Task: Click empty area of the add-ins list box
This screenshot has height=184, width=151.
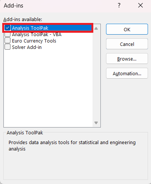Action: (48, 88)
